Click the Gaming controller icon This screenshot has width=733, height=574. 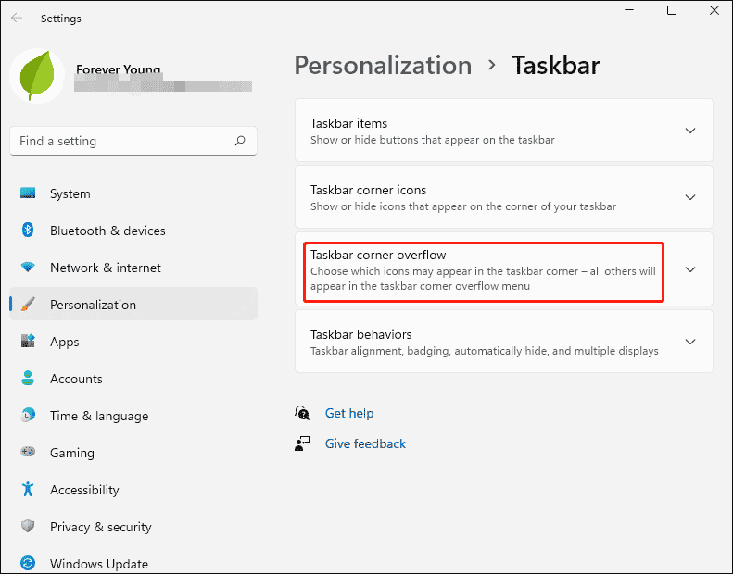(28, 452)
